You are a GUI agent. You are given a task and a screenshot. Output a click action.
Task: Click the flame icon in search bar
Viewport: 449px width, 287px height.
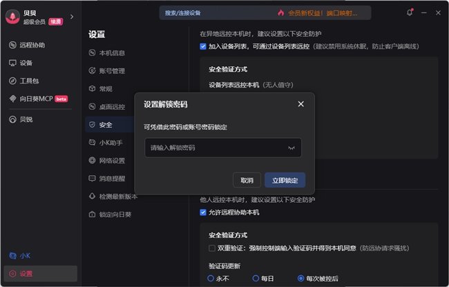pos(281,13)
